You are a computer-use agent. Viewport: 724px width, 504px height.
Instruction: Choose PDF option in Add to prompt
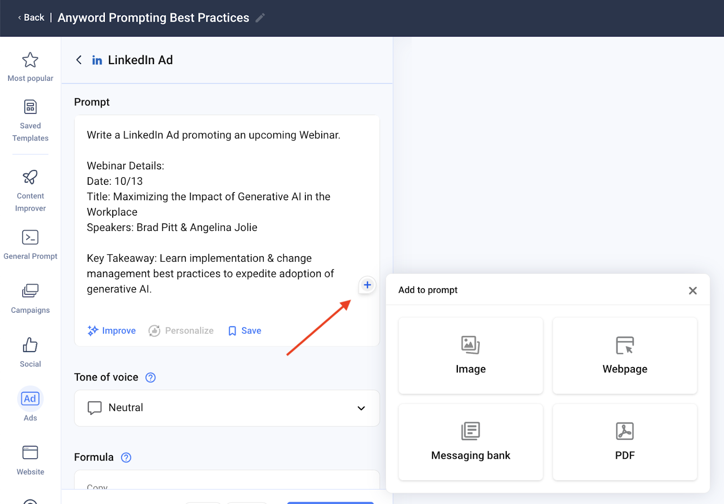pyautogui.click(x=625, y=442)
